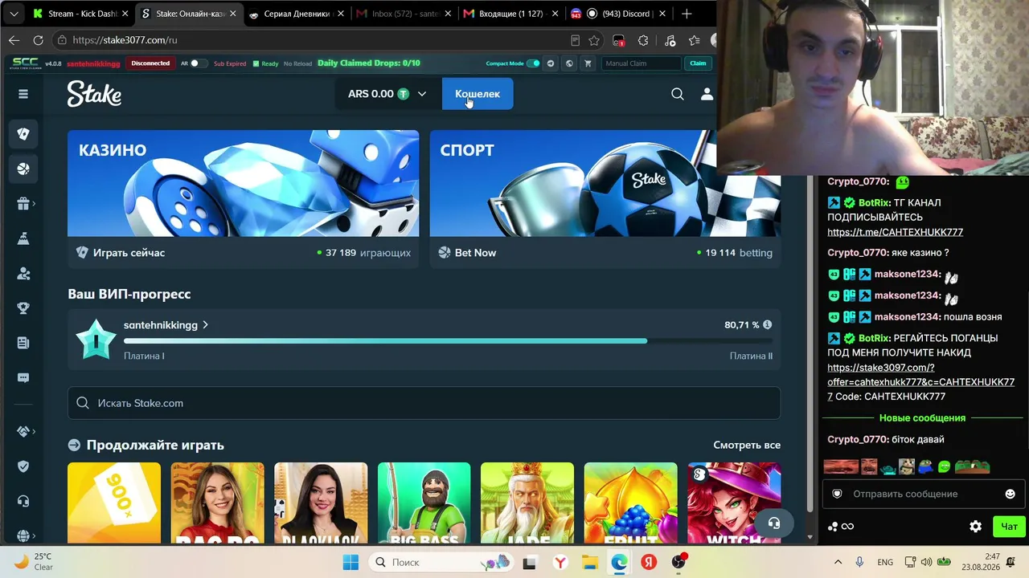The height and width of the screenshot is (578, 1029).
Task: Open the СПОРТ banner
Action: tap(605, 184)
